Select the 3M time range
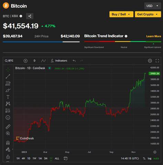This screenshot has height=165, width=163. [x=46, y=158]
